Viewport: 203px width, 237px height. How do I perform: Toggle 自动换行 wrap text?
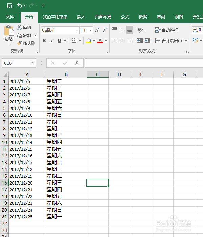click(166, 30)
